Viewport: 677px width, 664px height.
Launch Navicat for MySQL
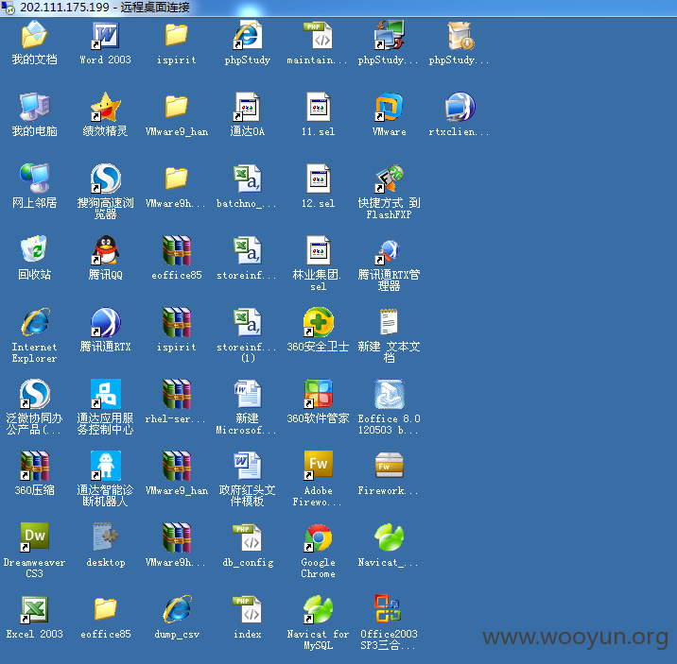coord(319,608)
